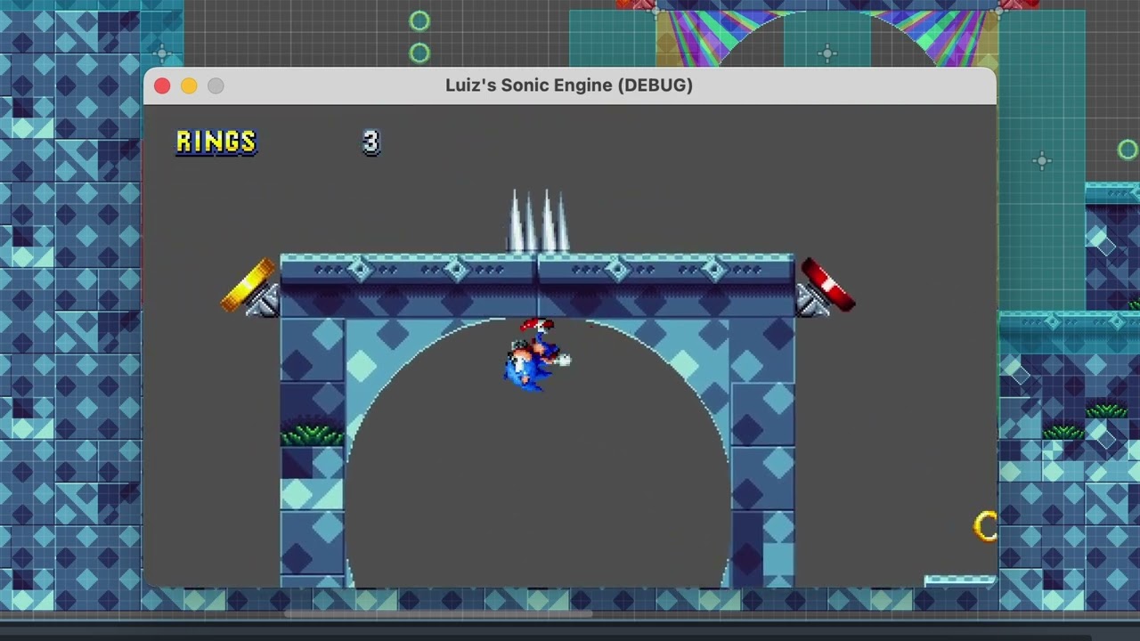
Task: Select the crosshair marker in the editor's teal arch
Action: coord(827,53)
